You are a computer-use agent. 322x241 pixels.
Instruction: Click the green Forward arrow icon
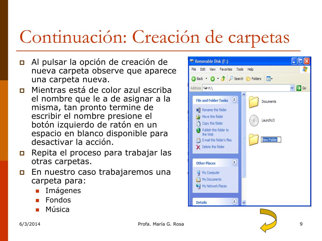tap(213, 79)
